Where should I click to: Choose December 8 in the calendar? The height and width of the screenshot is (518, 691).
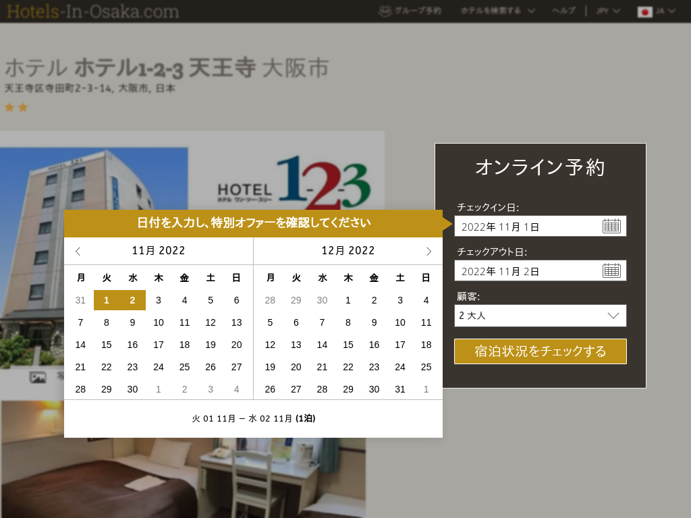tap(348, 322)
